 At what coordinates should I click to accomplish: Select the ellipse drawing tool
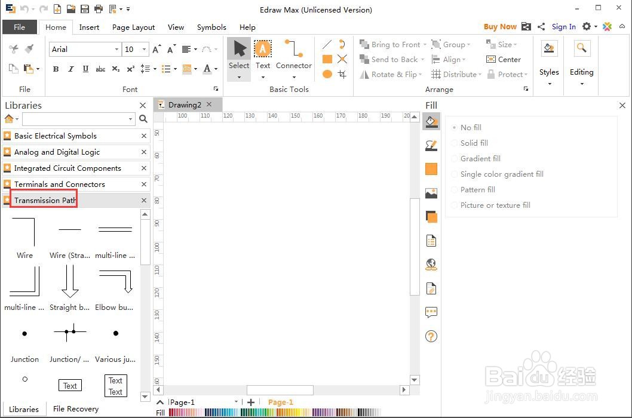(x=327, y=74)
